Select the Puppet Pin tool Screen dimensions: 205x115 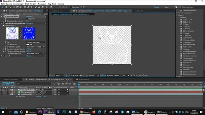(51, 7)
